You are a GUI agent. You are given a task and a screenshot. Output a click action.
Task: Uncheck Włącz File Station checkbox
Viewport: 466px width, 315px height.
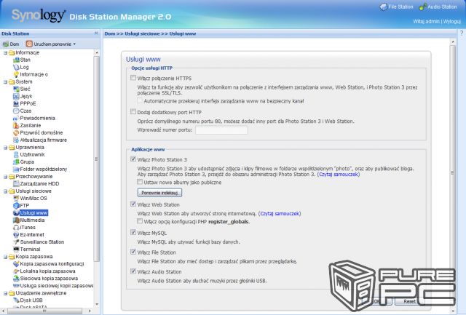click(x=133, y=252)
